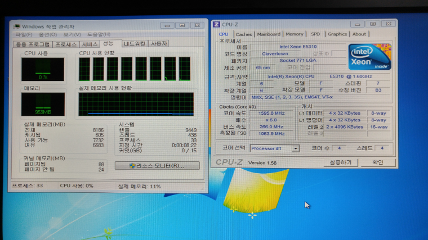Switch to the 네트워킹 tab
Screen dimensions: 428x240
coord(135,44)
